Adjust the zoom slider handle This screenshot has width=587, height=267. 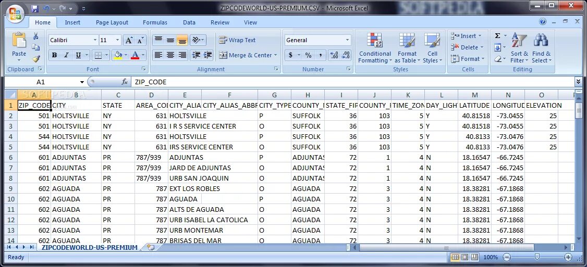[537, 257]
